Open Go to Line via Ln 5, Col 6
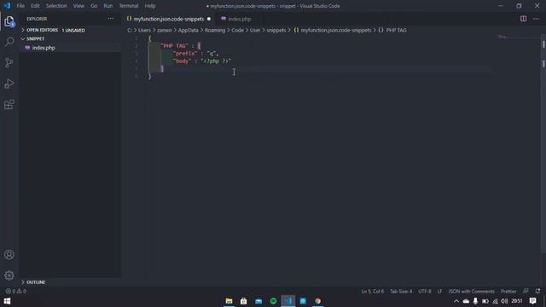Image resolution: width=546 pixels, height=307 pixels. point(372,291)
